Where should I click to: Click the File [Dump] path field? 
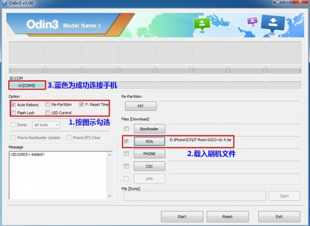195,196
